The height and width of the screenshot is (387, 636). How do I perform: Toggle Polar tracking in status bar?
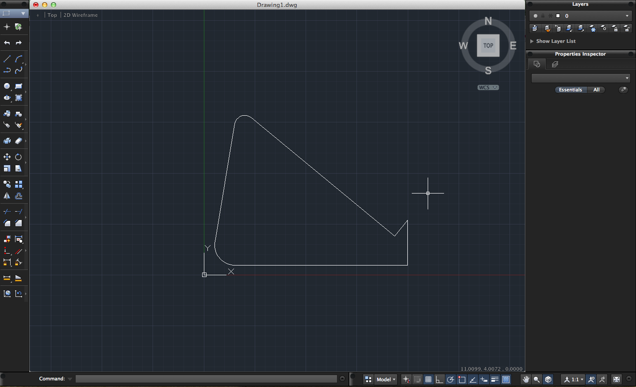pos(450,379)
